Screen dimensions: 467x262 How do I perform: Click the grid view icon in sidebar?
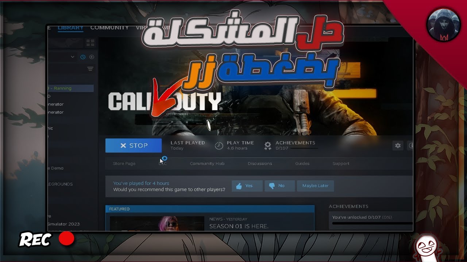pos(90,43)
